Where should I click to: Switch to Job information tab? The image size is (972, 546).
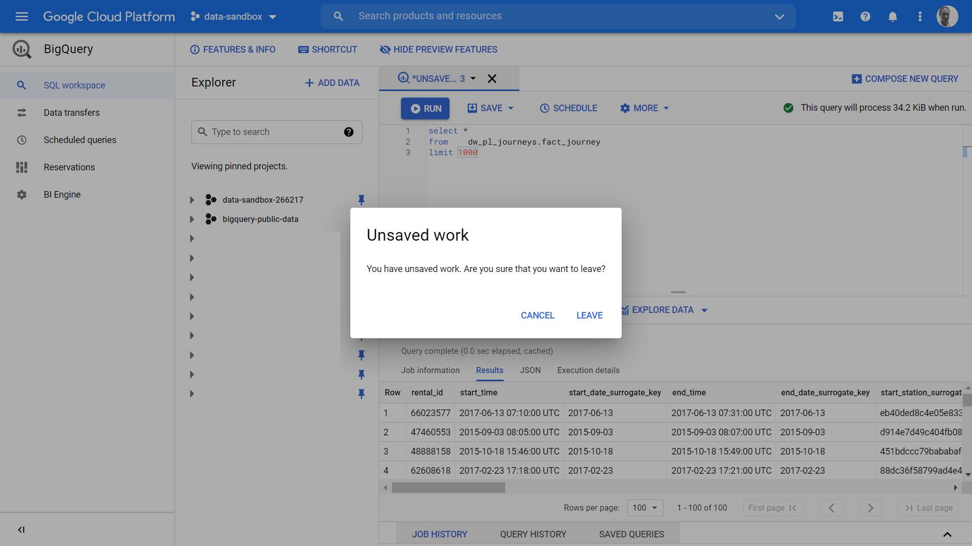430,371
